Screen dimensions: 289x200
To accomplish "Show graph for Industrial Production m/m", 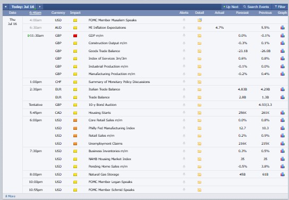I will tap(283, 66).
